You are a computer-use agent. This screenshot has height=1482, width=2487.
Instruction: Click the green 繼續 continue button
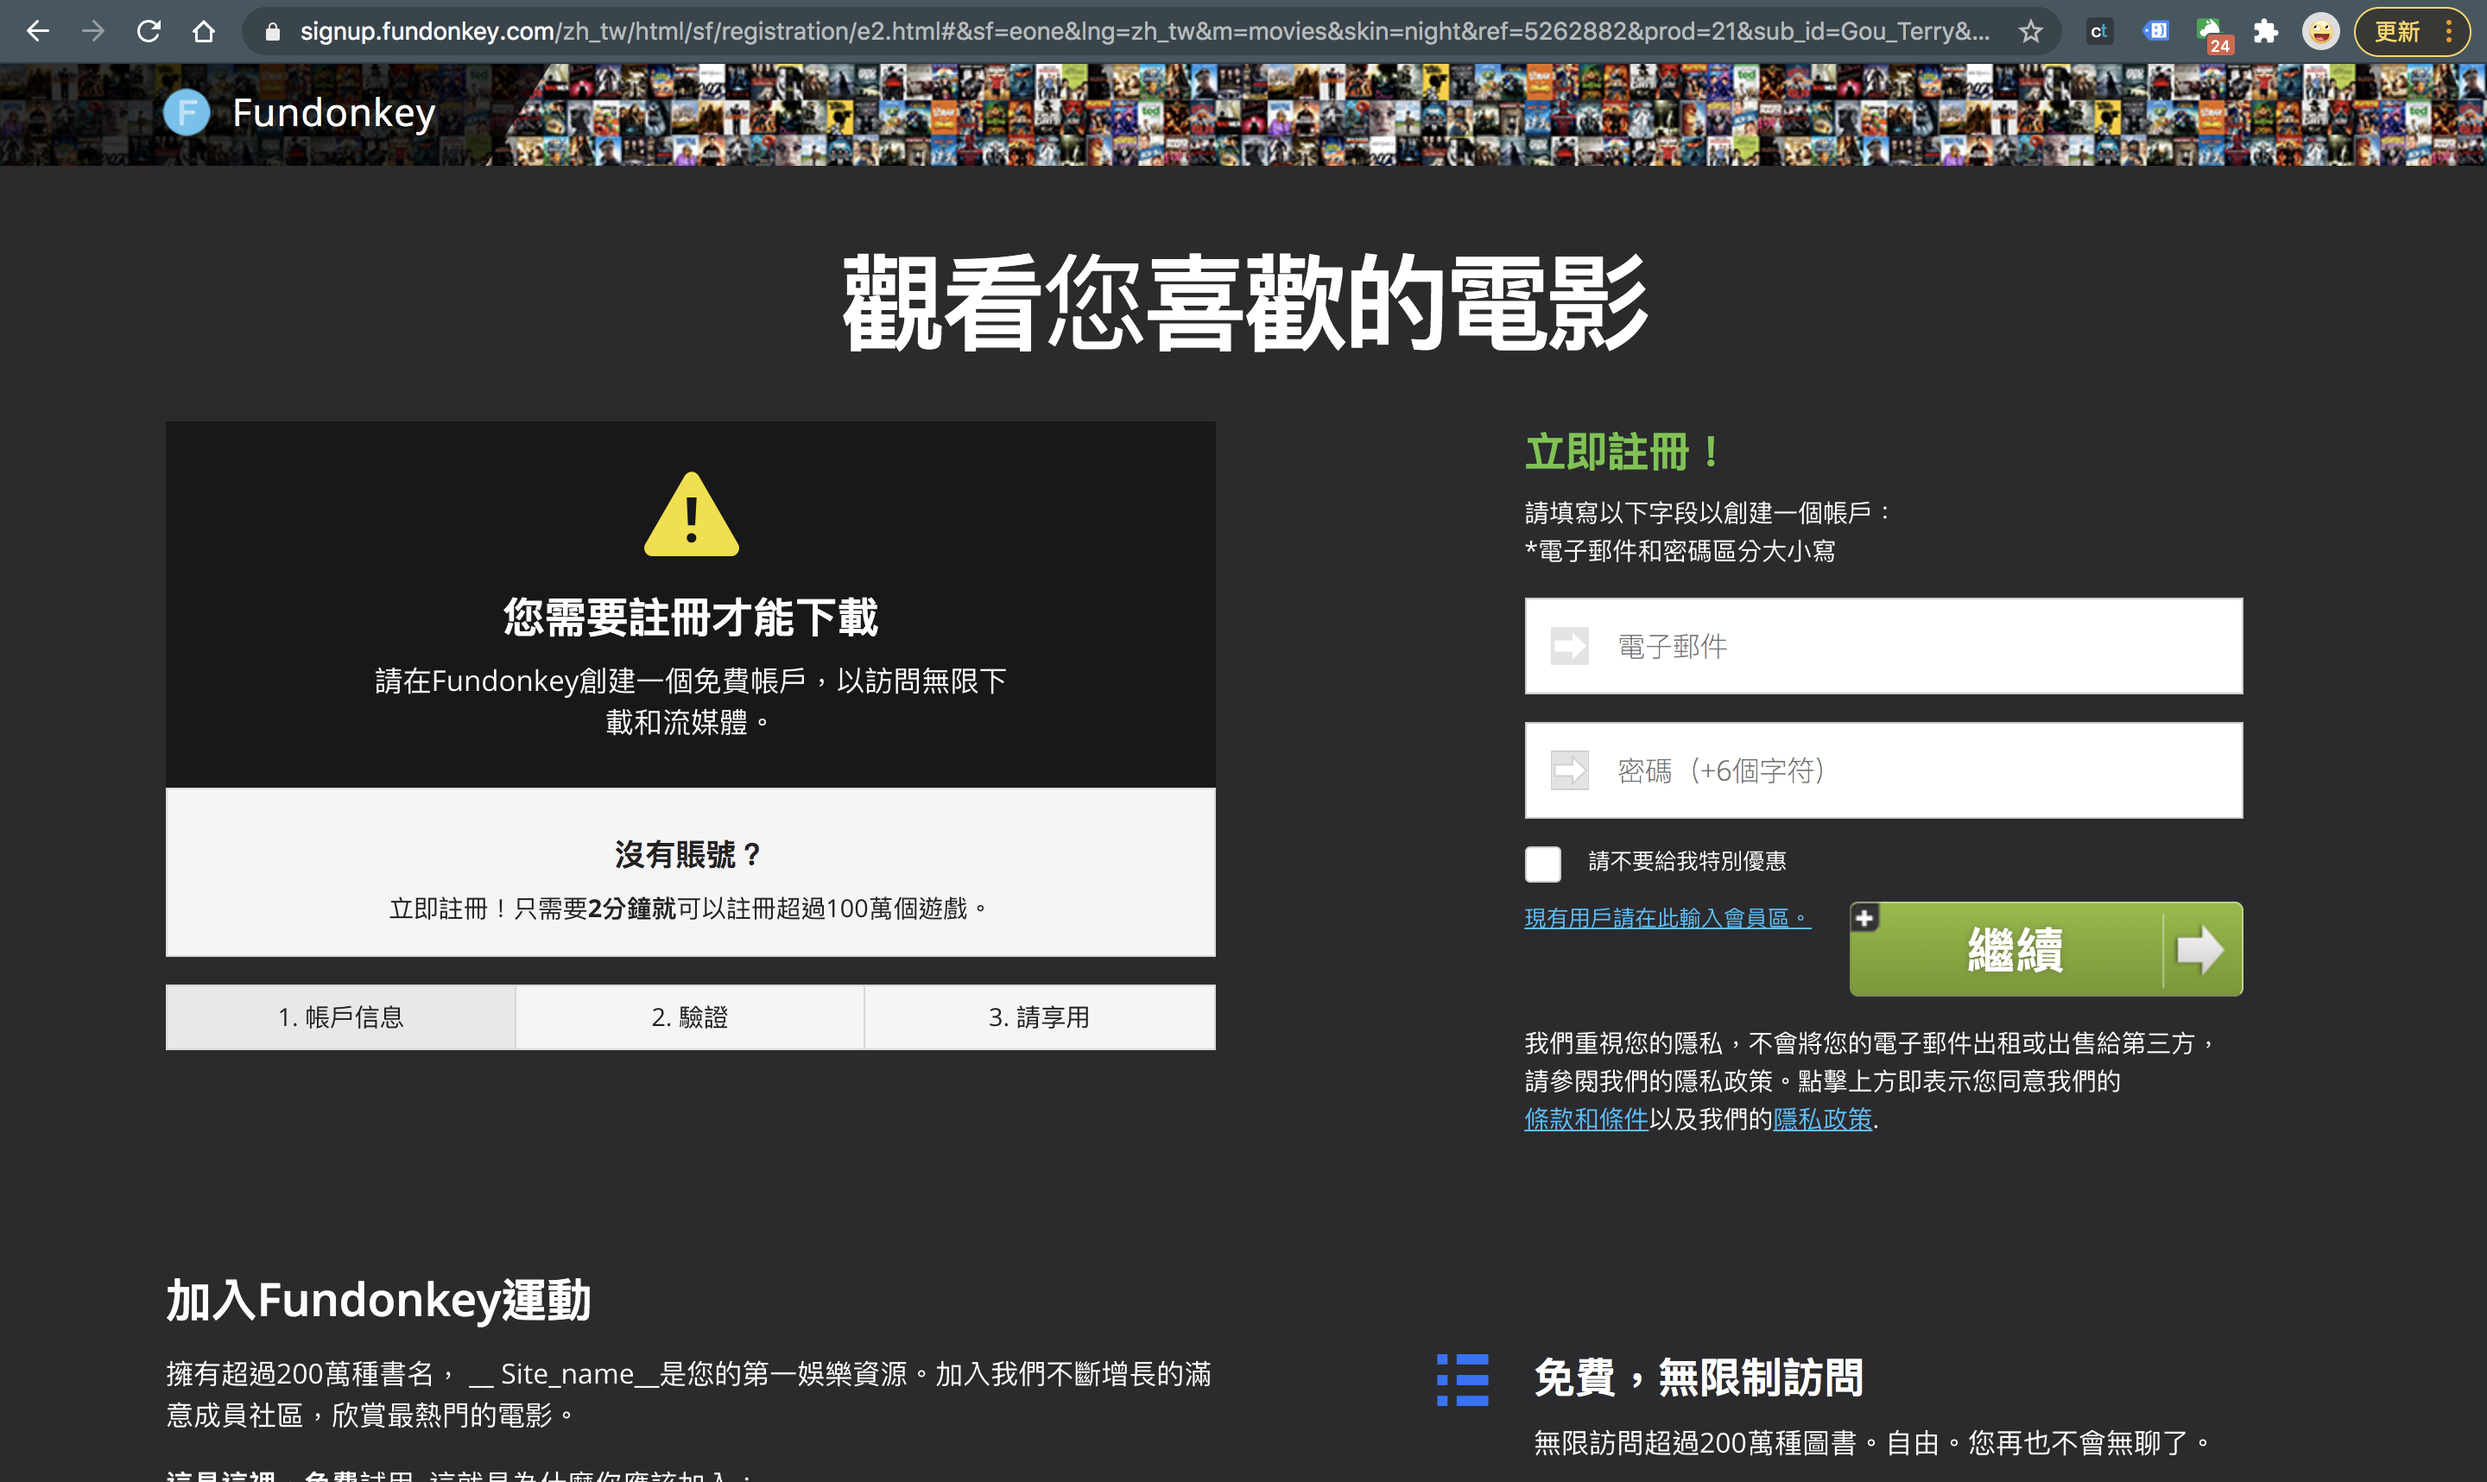pos(2046,949)
